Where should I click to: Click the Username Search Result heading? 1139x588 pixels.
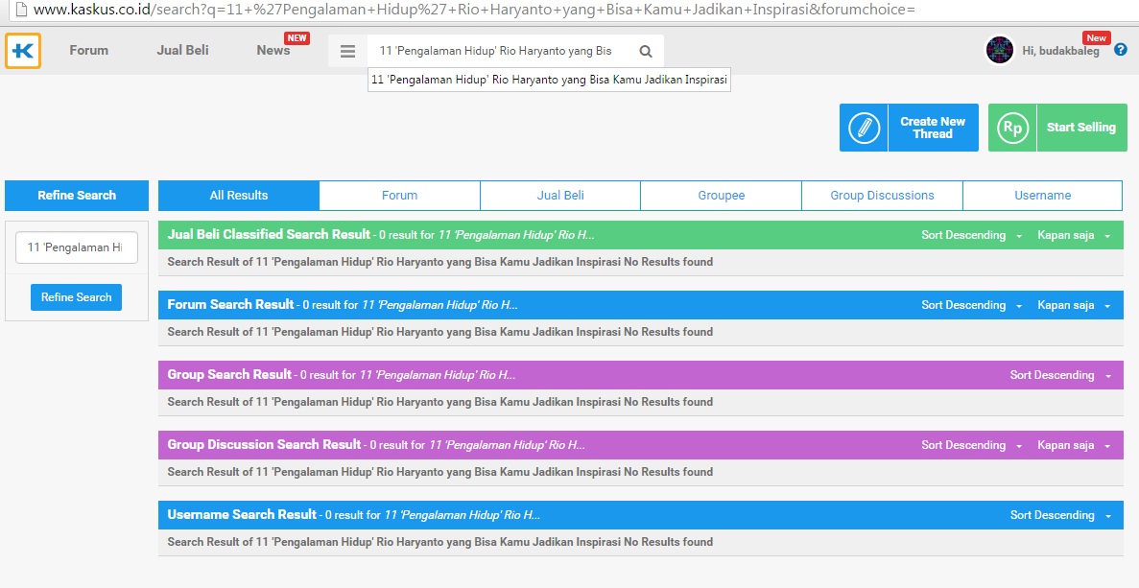(x=242, y=515)
